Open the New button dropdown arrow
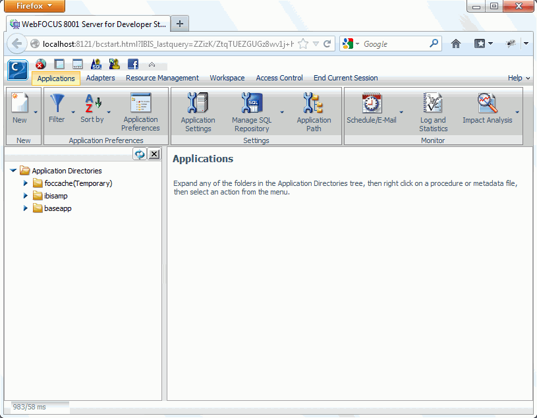Viewport: 537px width, 418px height. tap(36, 112)
